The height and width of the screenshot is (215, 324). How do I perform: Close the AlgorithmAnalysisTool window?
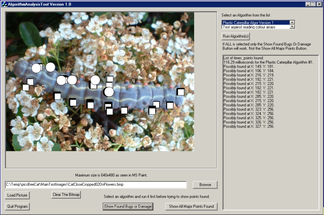319,4
